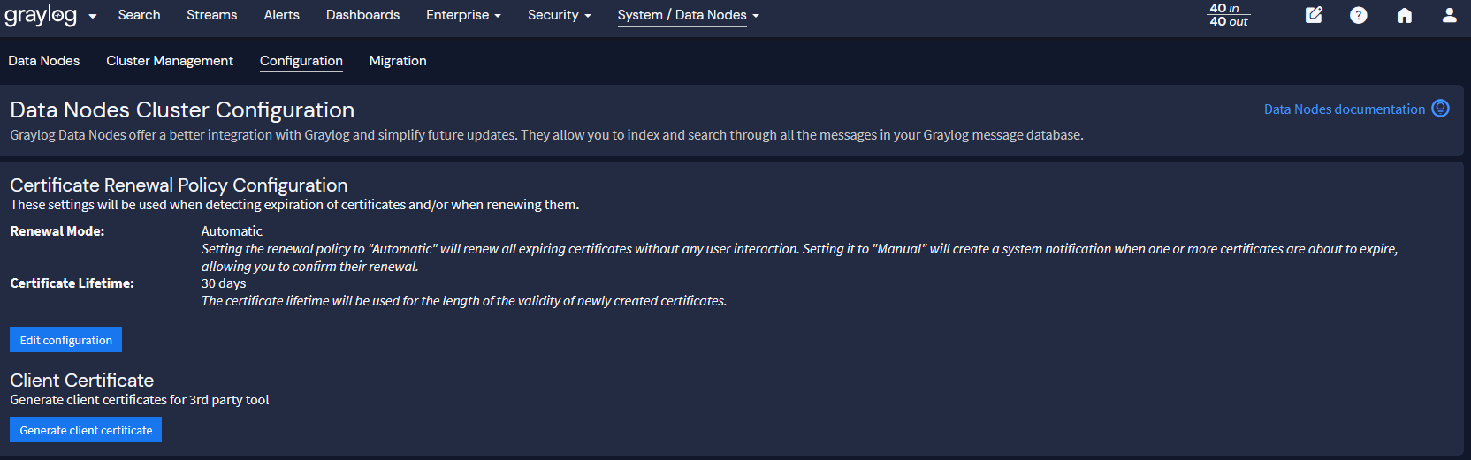
Task: Open the Data Nodes documentation link
Action: (x=1344, y=109)
